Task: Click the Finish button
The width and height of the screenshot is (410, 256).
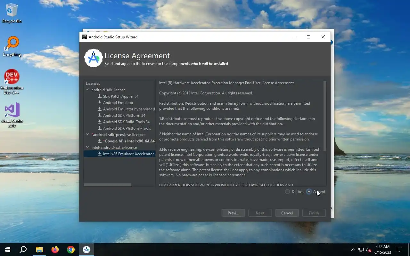Action: point(314,213)
